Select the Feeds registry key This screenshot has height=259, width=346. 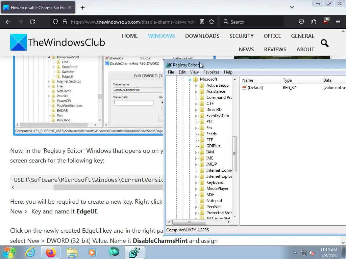[212, 134]
